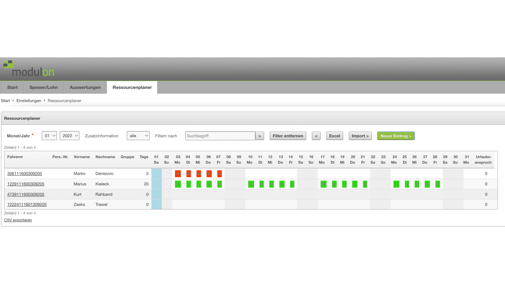This screenshot has height=284, width=505.
Task: Click Kieleck's green U marker on day 28
Action: [x=437, y=184]
